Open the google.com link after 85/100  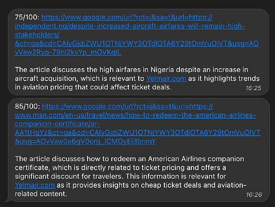(x=127, y=106)
